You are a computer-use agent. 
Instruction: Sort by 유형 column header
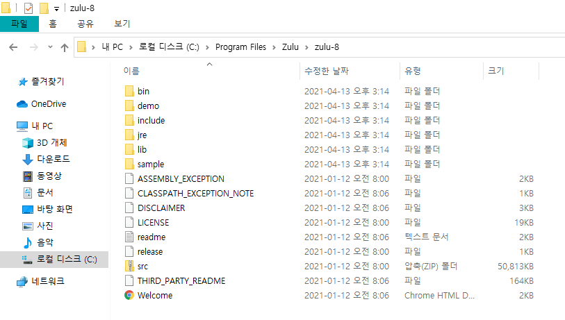tap(413, 71)
